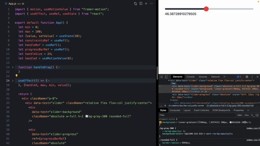Collapse the inner div node in Elements tree
The height and width of the screenshot is (146, 260).
pos(171,100)
